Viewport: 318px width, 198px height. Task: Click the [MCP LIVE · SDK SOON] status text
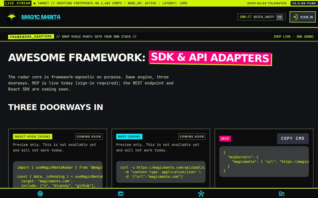click(294, 37)
